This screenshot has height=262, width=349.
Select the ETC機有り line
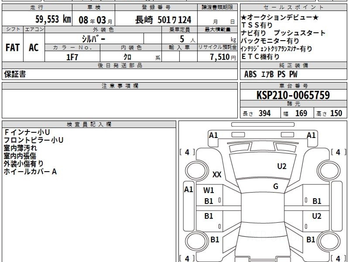(260, 56)
